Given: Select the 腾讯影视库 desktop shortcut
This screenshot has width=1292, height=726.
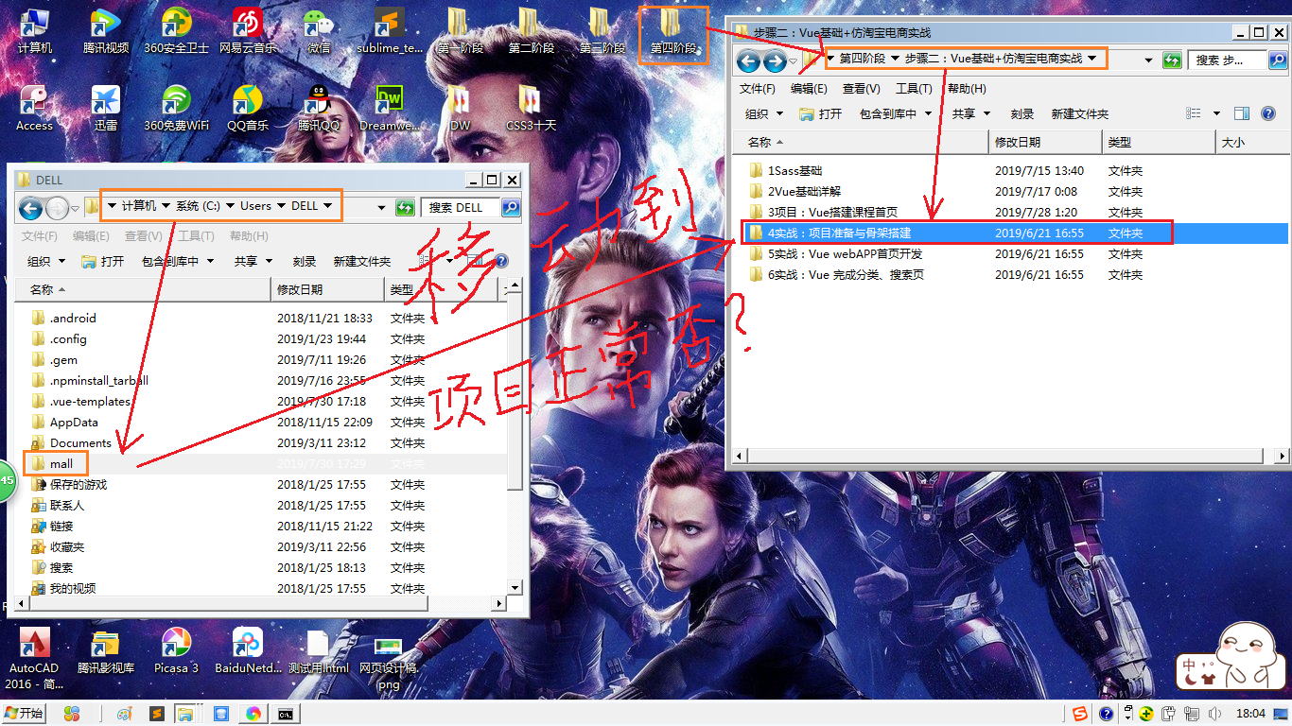Looking at the screenshot, I should (x=105, y=652).
